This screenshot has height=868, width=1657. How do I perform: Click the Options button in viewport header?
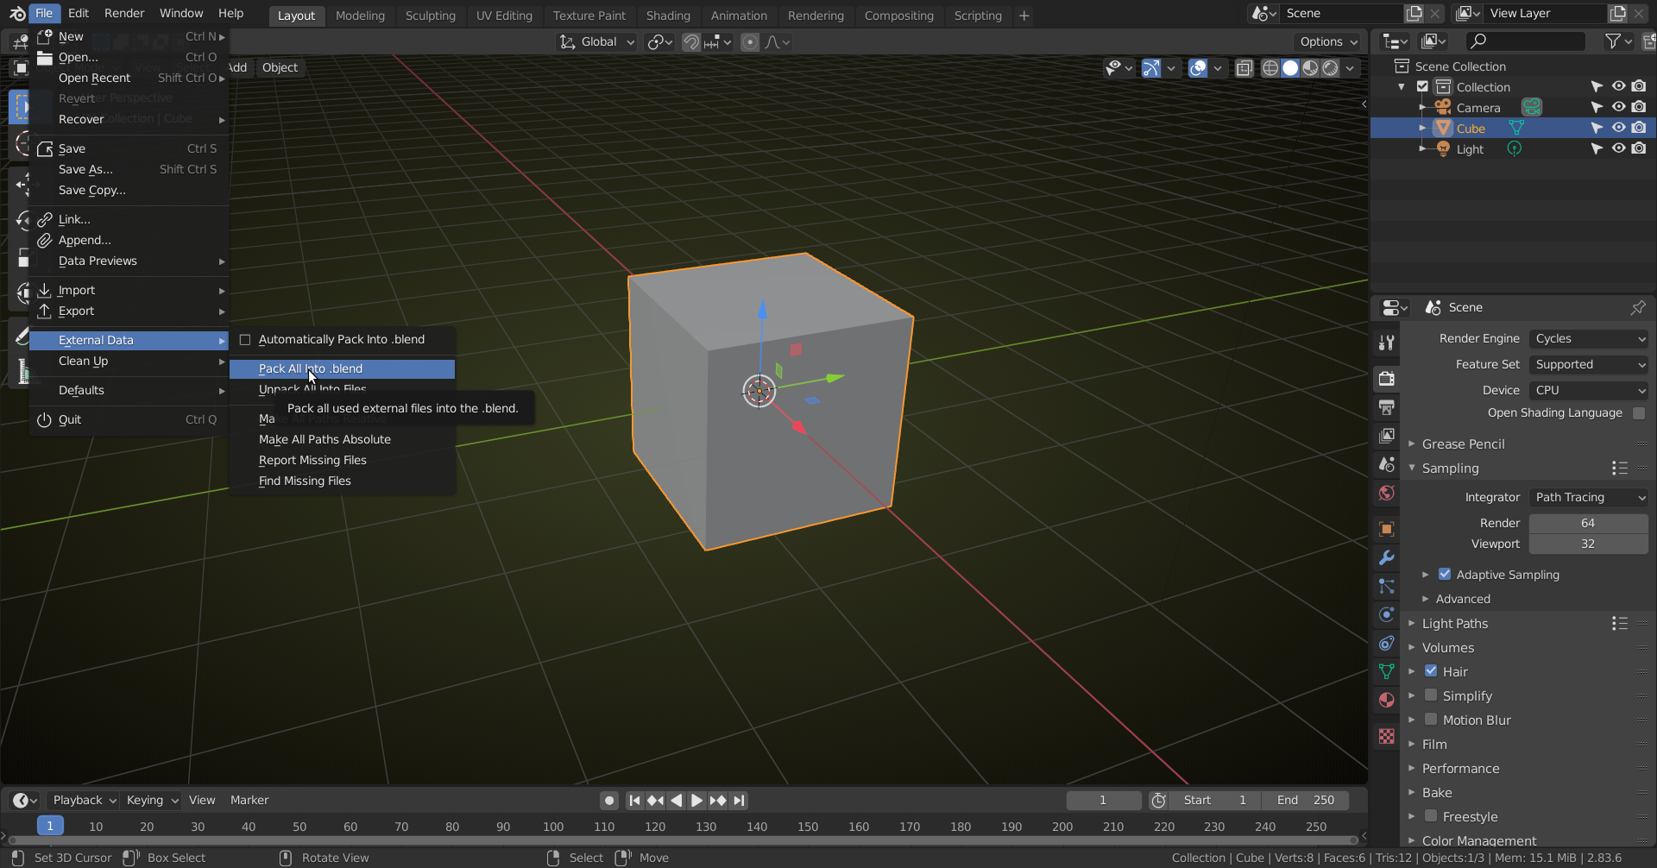click(x=1327, y=42)
